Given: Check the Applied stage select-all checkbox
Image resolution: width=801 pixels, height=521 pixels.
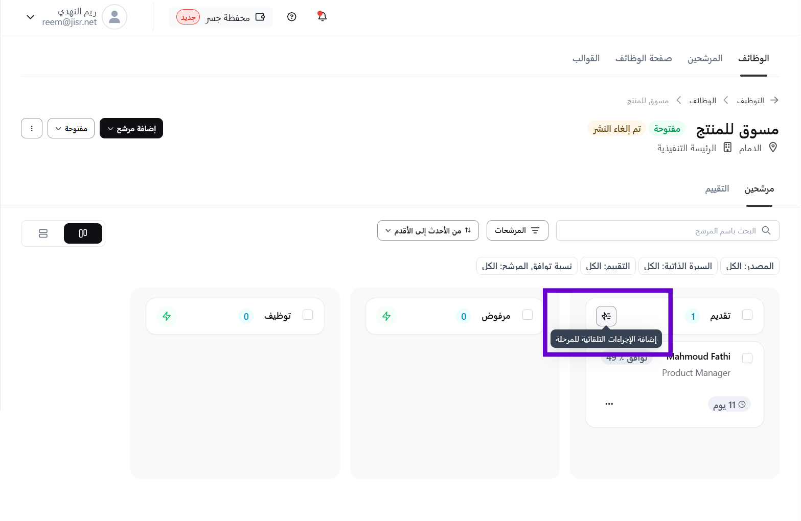Looking at the screenshot, I should (x=747, y=315).
